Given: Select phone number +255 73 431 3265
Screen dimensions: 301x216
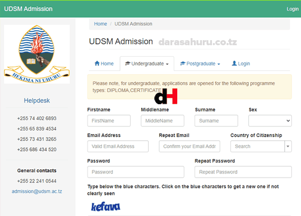Looking at the screenshot, I should coord(37,139).
